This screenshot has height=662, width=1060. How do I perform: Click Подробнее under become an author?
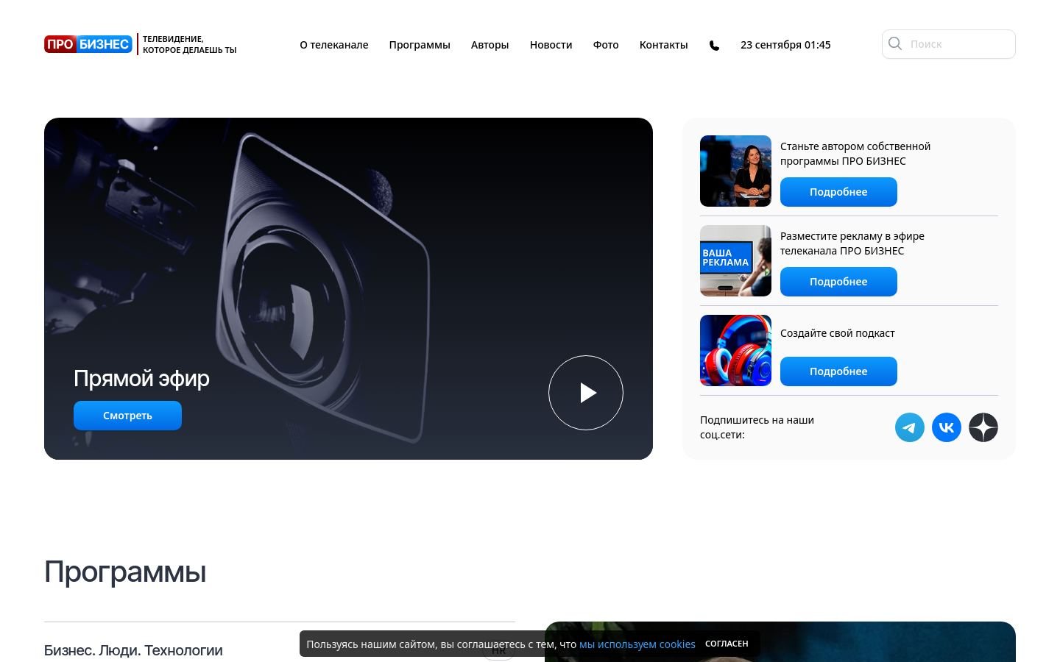838,192
